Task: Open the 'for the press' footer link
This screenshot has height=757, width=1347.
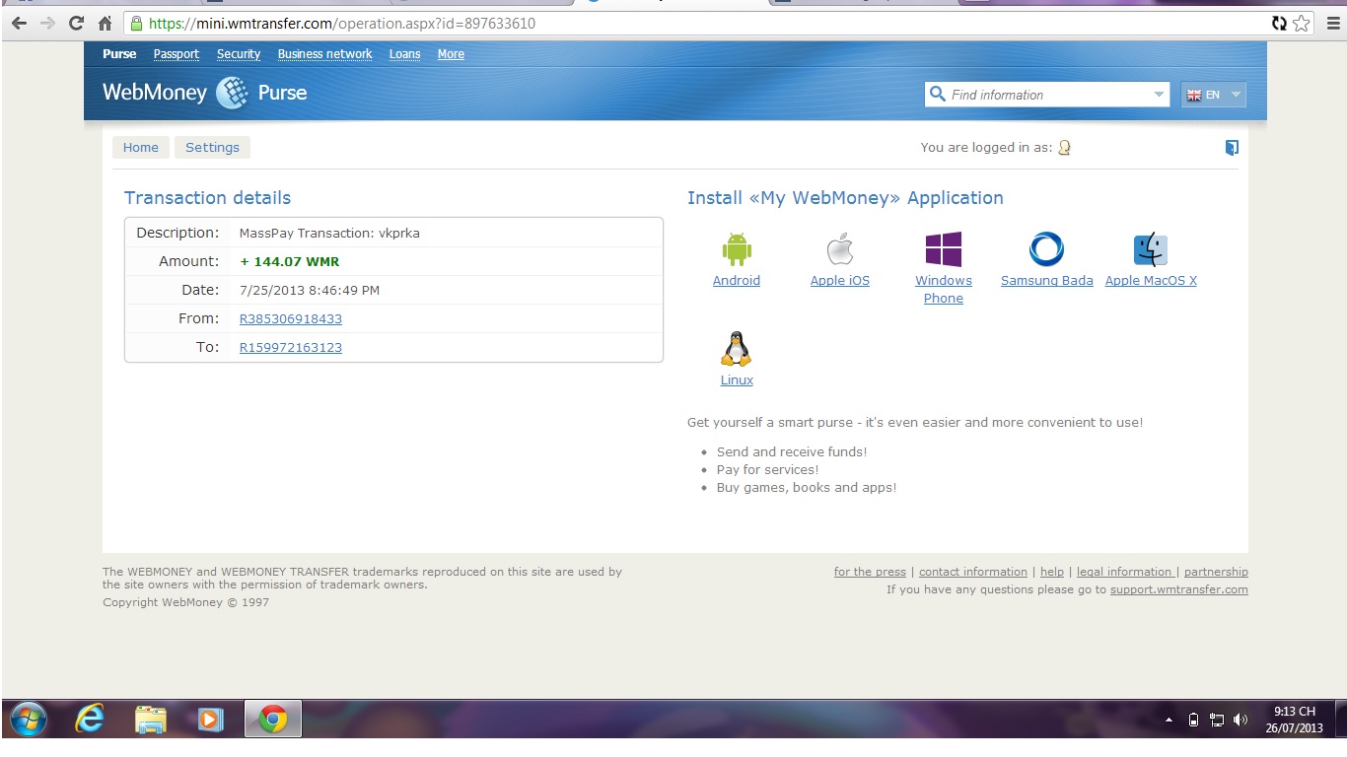Action: pyautogui.click(x=870, y=572)
